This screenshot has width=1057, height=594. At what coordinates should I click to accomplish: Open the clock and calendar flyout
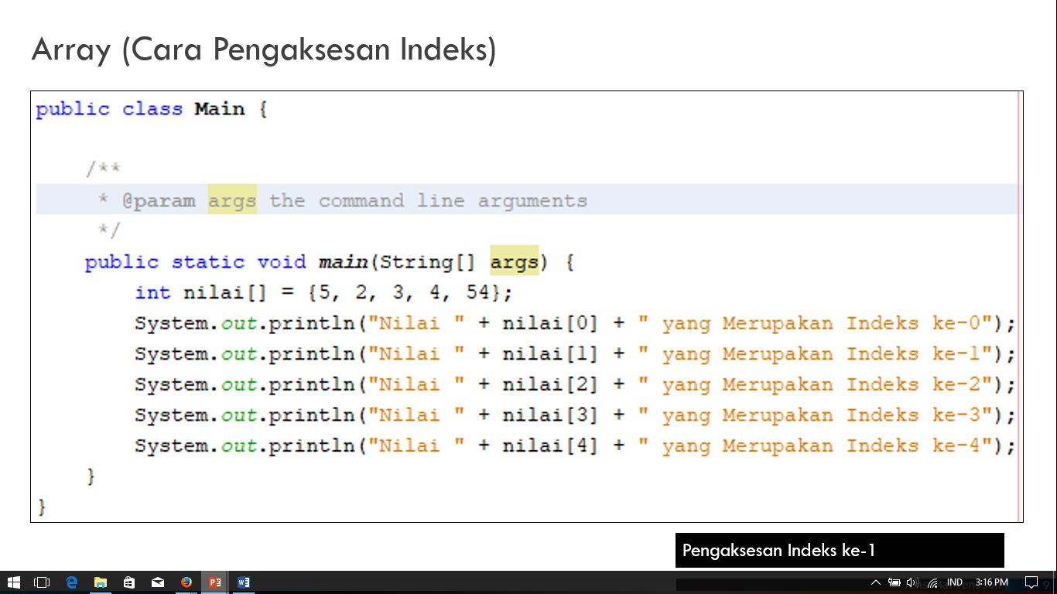click(993, 582)
